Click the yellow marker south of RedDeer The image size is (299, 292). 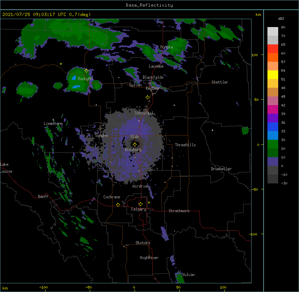(x=148, y=97)
